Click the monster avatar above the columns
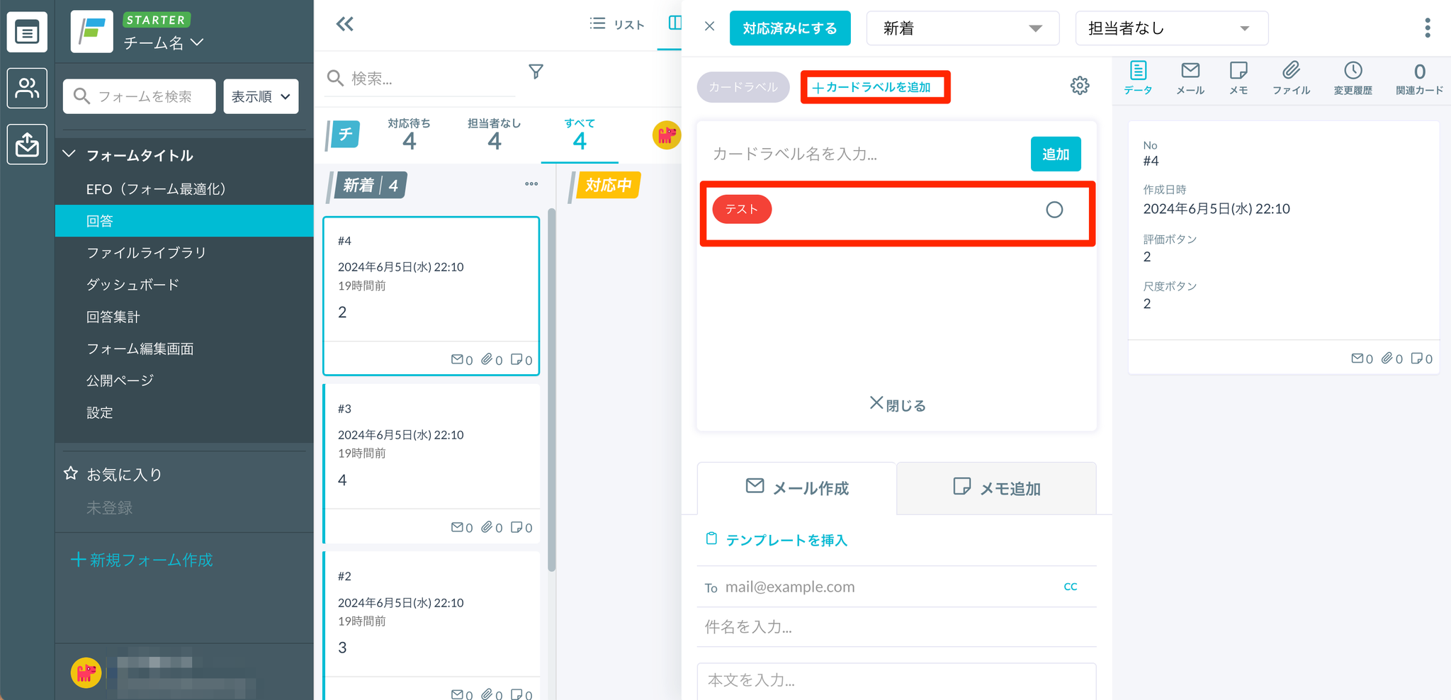The height and width of the screenshot is (700, 1451). (666, 135)
